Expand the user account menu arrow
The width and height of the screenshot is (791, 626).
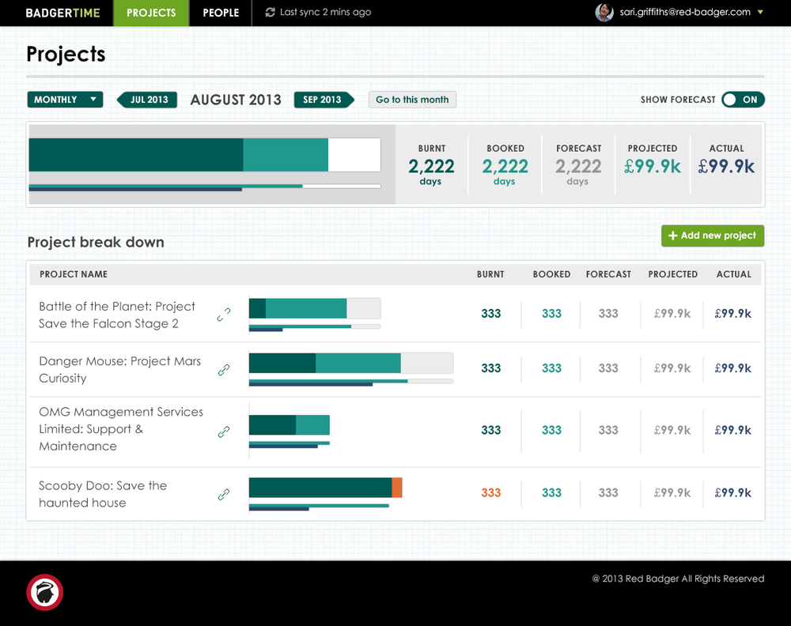pos(760,13)
